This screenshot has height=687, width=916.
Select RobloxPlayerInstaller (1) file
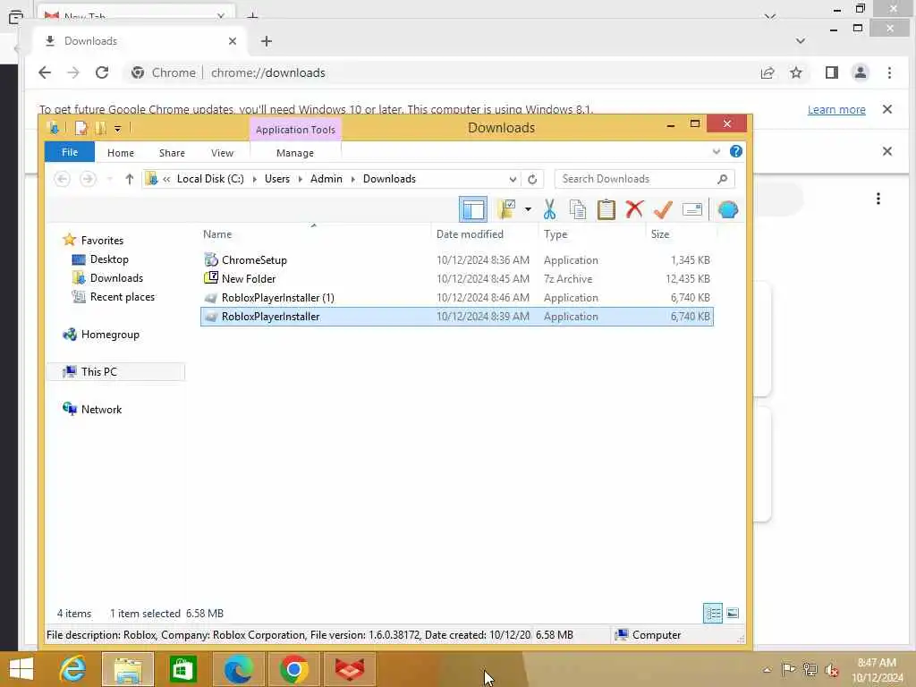[x=457, y=297]
